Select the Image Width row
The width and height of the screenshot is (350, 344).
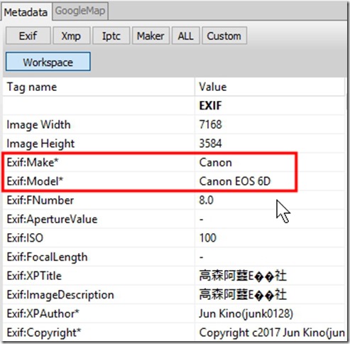pyautogui.click(x=174, y=124)
